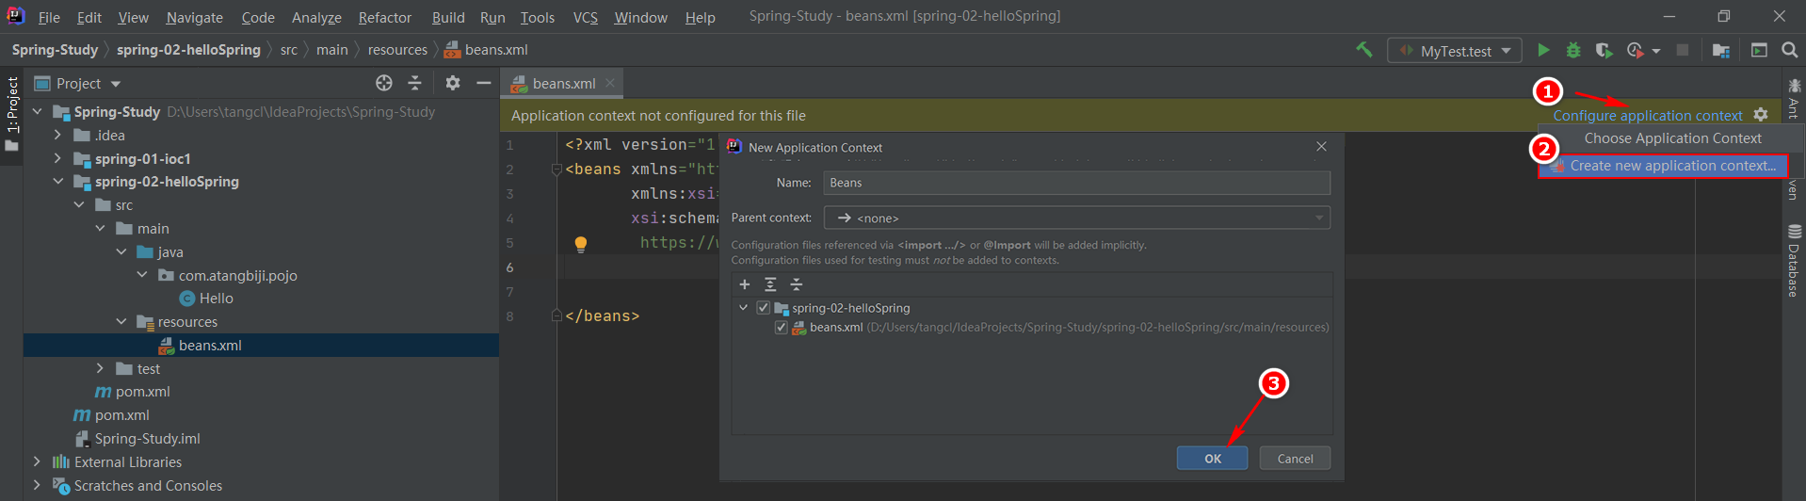Choose Create new application context… option
The width and height of the screenshot is (1806, 501).
pos(1663,166)
